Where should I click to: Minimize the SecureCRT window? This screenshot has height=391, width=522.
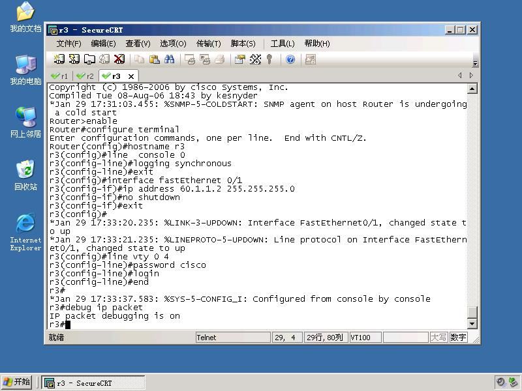pos(450,30)
